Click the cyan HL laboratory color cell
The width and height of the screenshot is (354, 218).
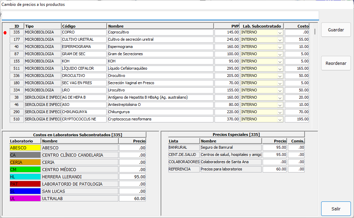25,177
